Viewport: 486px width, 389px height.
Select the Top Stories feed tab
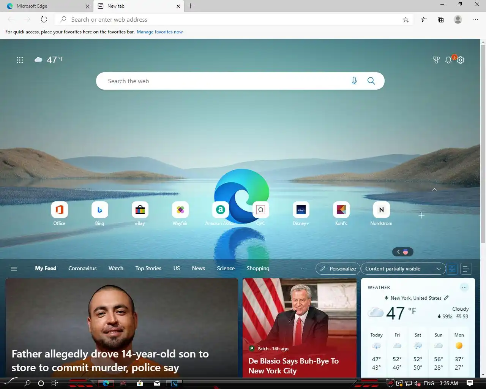click(148, 268)
